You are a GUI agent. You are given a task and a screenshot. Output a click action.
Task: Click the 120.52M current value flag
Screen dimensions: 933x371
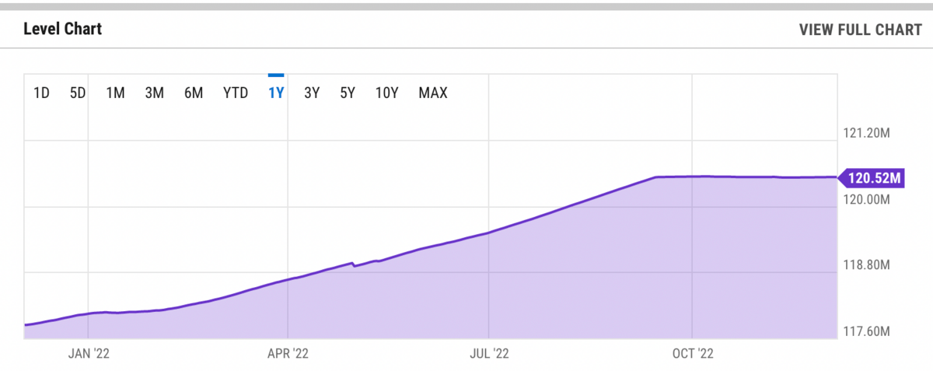(872, 178)
